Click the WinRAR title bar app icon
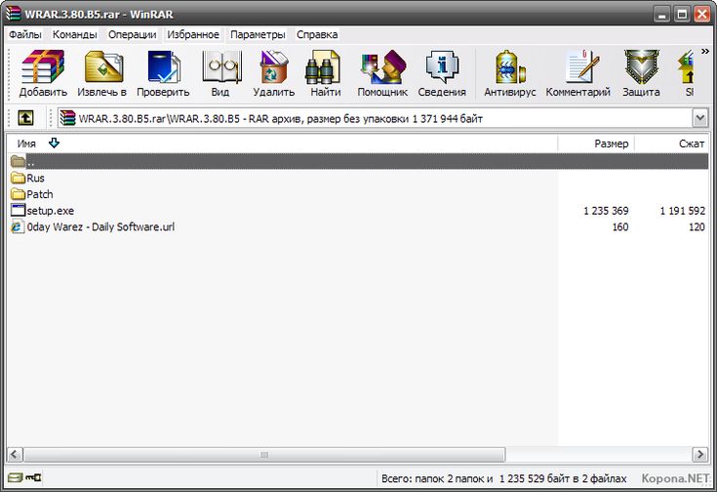Screen dimensions: 717x492 click(x=13, y=14)
